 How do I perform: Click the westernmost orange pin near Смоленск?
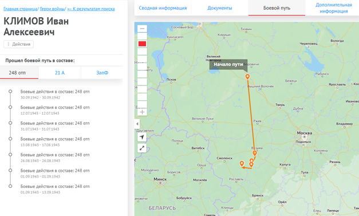click(242, 163)
